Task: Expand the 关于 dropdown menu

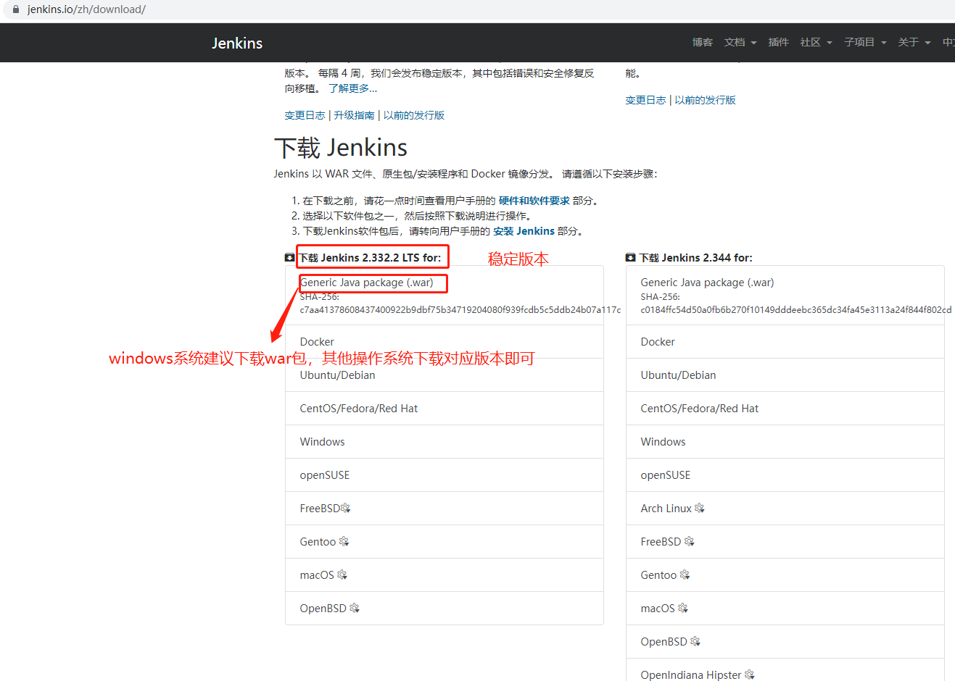Action: click(914, 43)
